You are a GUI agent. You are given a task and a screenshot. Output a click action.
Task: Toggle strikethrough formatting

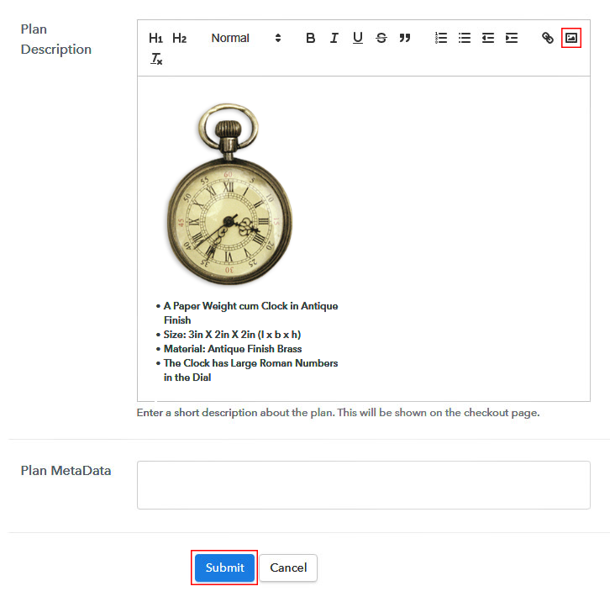(x=381, y=38)
